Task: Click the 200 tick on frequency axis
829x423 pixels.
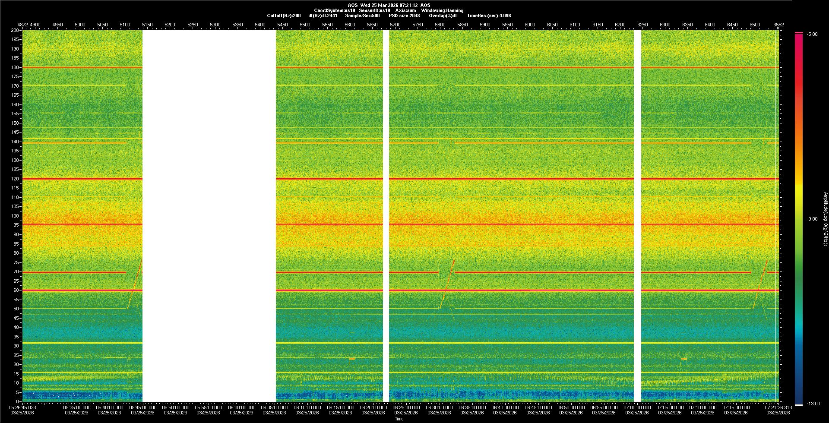Action: (x=15, y=30)
